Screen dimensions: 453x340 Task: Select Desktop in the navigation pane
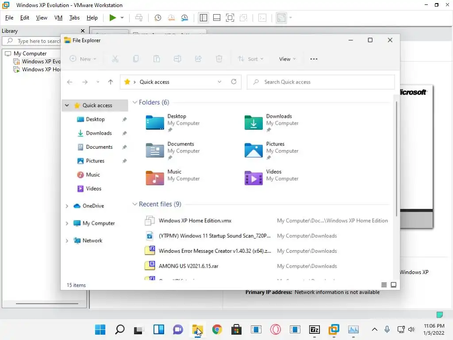tap(96, 120)
